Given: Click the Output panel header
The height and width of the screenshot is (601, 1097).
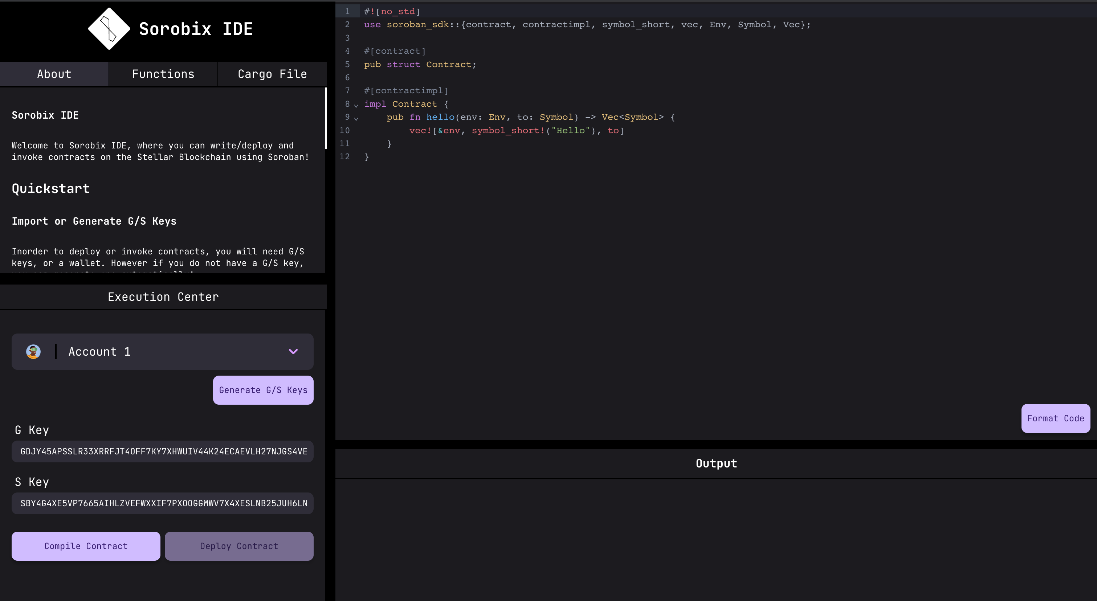Looking at the screenshot, I should [716, 463].
